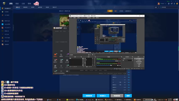Open OBS from the Windows taskbar
The width and height of the screenshot is (179, 101).
point(148,100)
